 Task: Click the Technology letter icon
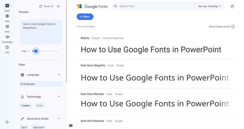pos(23,97)
